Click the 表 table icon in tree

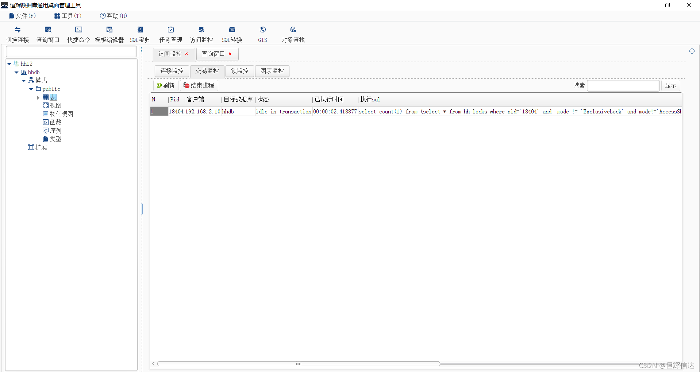click(x=46, y=97)
